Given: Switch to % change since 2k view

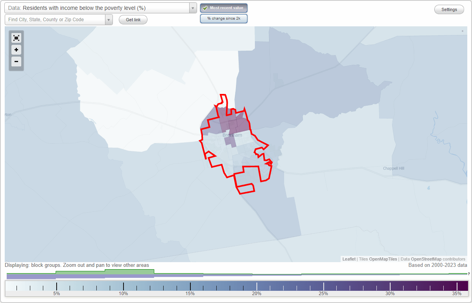Looking at the screenshot, I should click(x=224, y=18).
